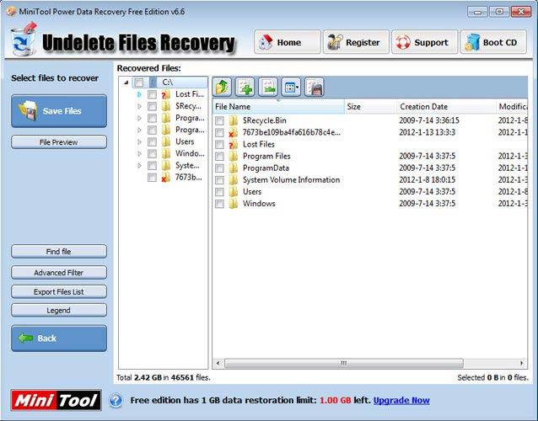Click the Find file button

pos(59,252)
